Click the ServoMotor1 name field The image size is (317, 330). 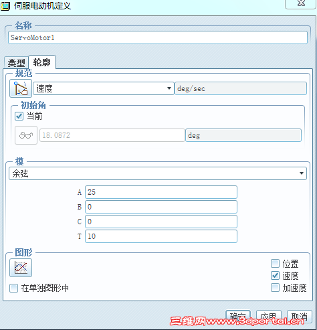coord(158,37)
